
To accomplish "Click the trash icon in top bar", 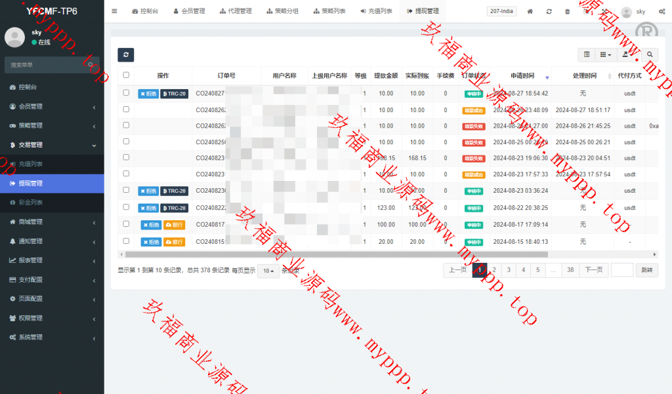I will tap(567, 12).
